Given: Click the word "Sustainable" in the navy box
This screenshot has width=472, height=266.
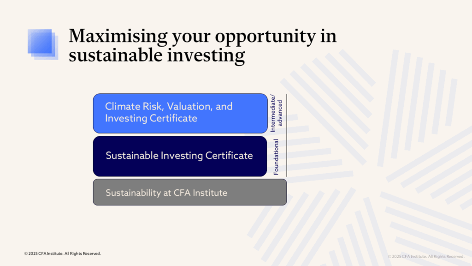Looking at the screenshot, I should coord(132,156).
